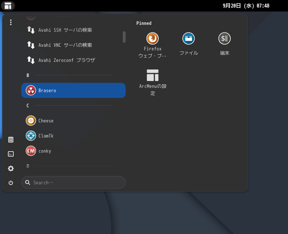Click the "ArcMenuの設定" label
The image size is (288, 234).
click(x=153, y=90)
